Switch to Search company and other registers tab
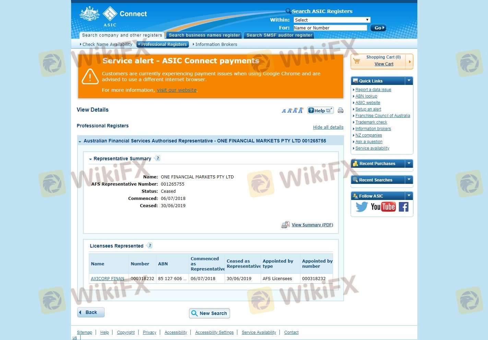This screenshot has width=488, height=340. pyautogui.click(x=122, y=35)
